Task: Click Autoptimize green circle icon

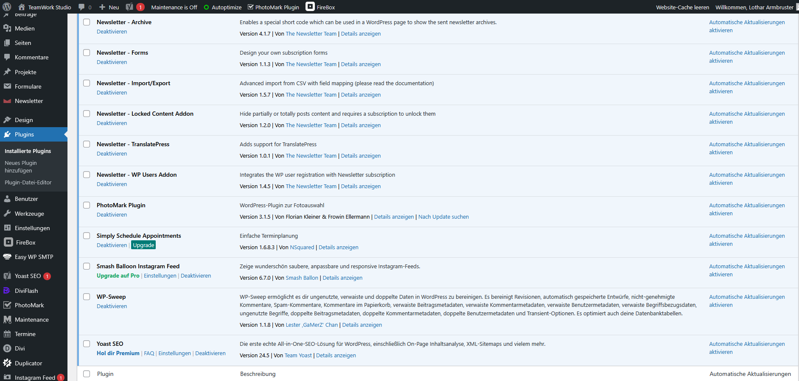Action: click(x=206, y=7)
